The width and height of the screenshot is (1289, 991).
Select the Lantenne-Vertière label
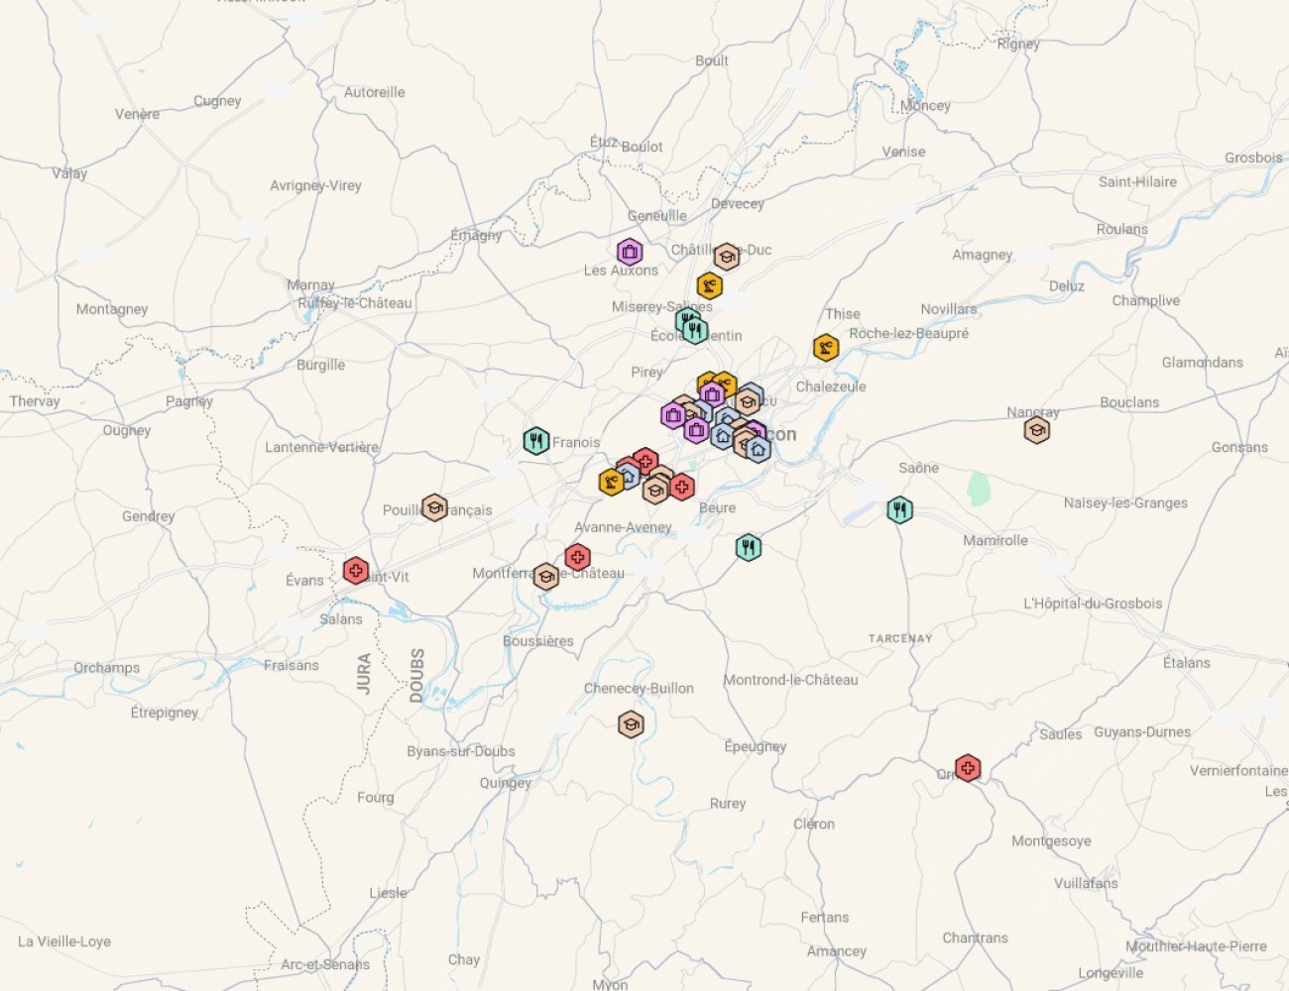pos(321,448)
